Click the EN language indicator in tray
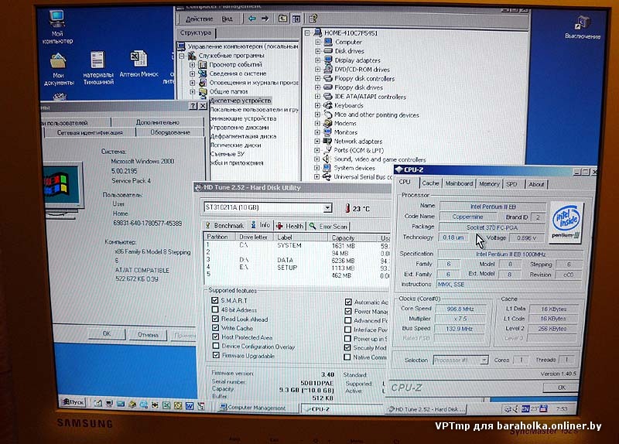Screen dimensions: 619x444 (525, 409)
